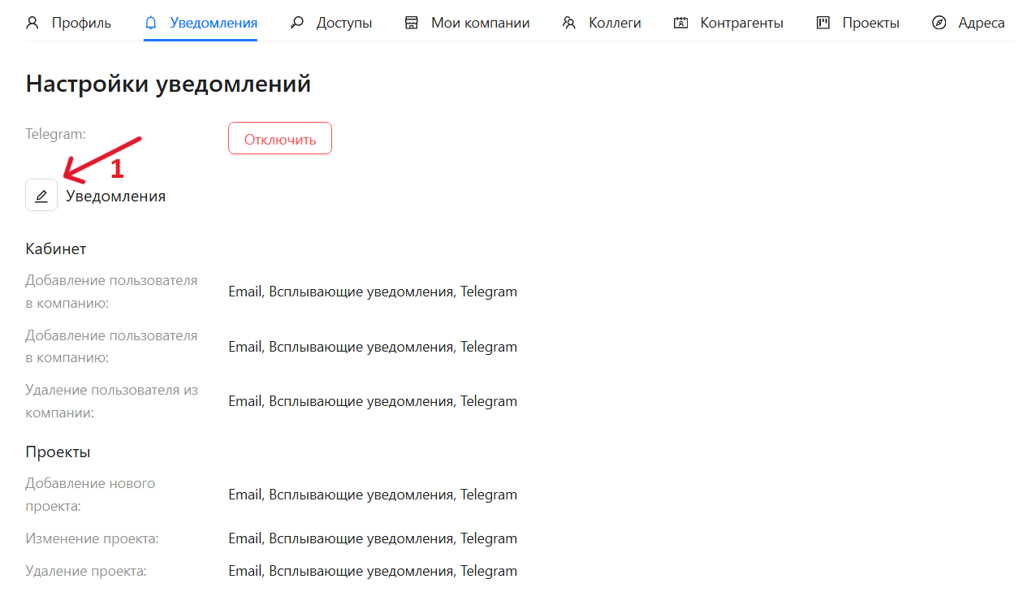This screenshot has height=592, width=1015.
Task: Click the Удаление проекта notification channels text
Action: point(372,571)
